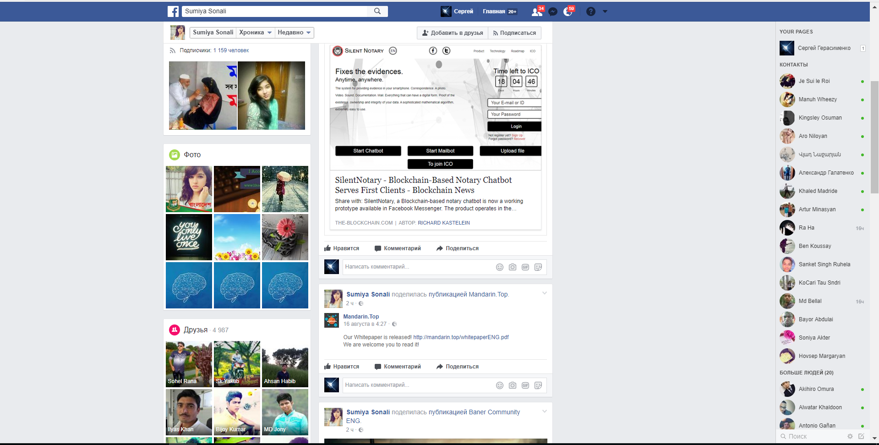Open chat with Khaled Madride
This screenshot has width=879, height=445.
click(823, 191)
